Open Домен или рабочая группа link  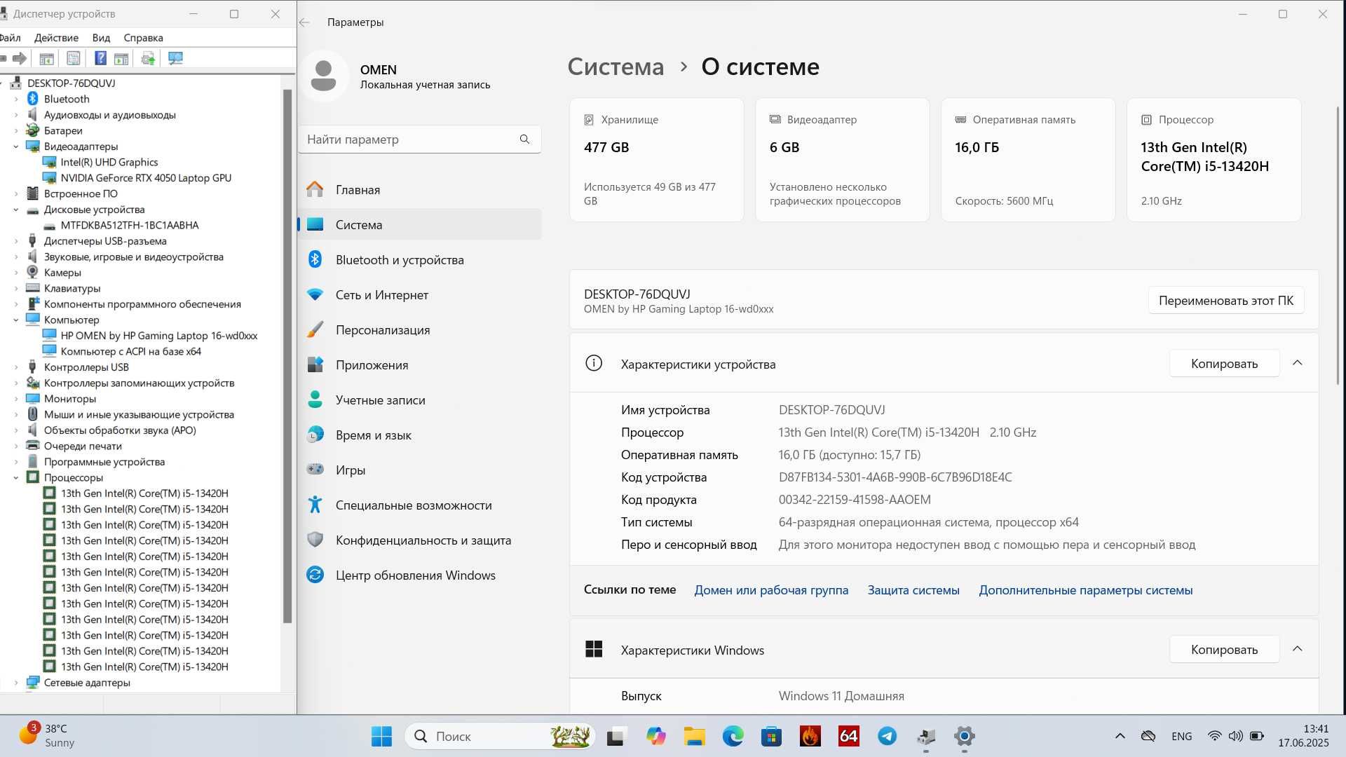point(771,590)
